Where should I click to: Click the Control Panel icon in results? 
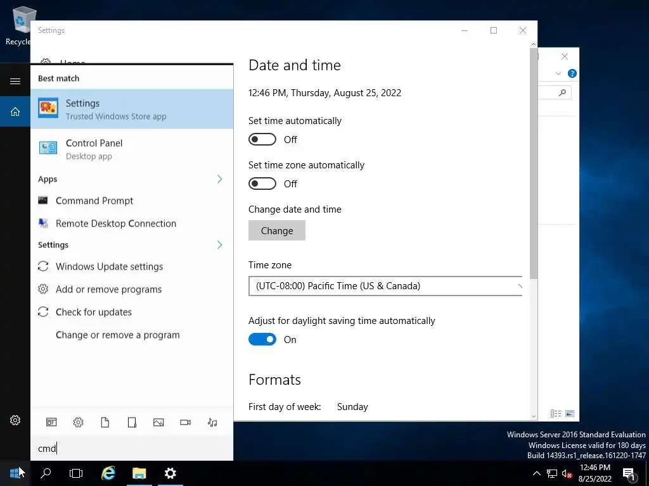pyautogui.click(x=48, y=148)
